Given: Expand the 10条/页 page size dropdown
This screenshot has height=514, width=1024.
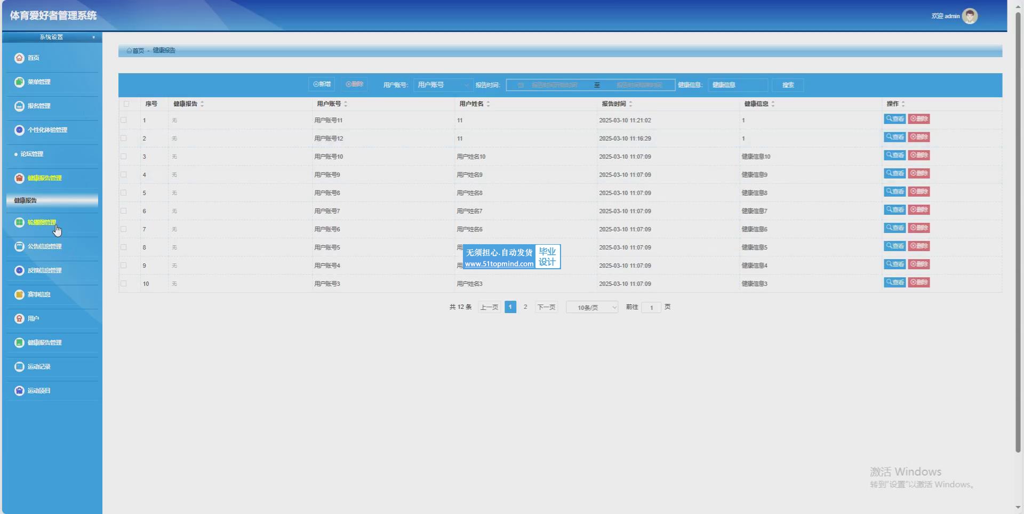Looking at the screenshot, I should [591, 307].
